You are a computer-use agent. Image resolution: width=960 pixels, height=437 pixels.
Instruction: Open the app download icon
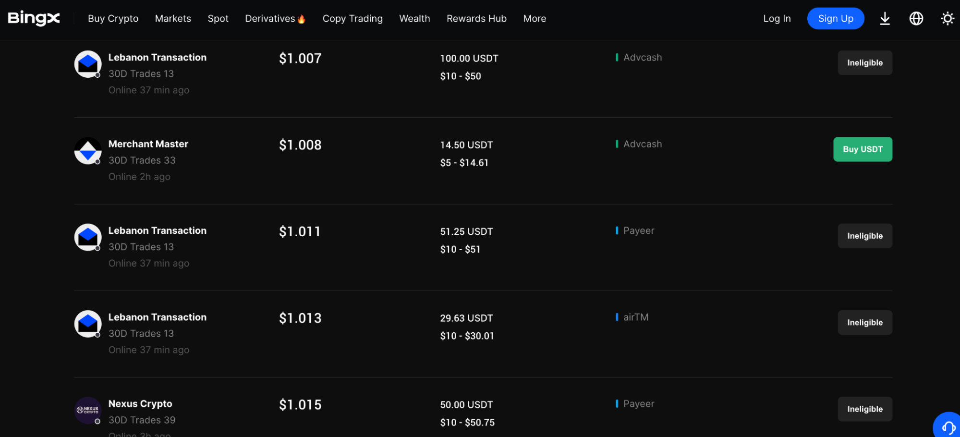885,19
